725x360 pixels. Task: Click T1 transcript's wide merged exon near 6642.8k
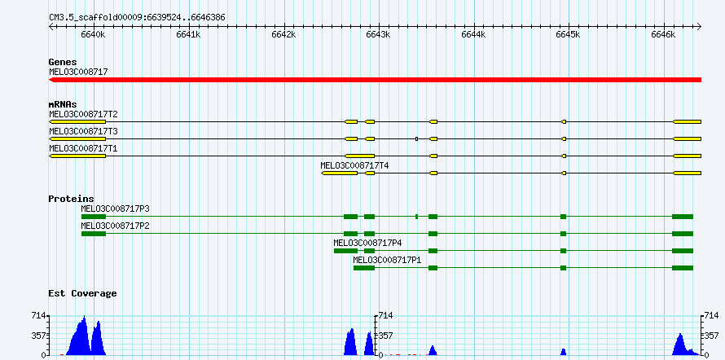coord(359,156)
